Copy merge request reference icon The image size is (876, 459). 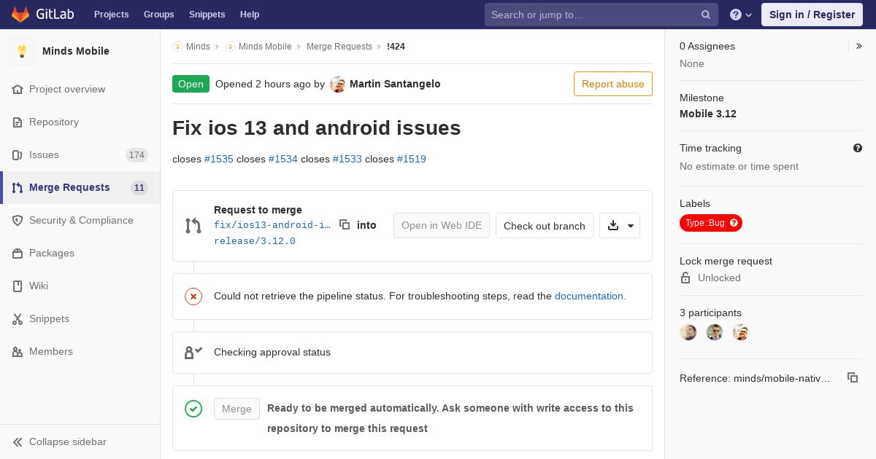[x=853, y=377]
